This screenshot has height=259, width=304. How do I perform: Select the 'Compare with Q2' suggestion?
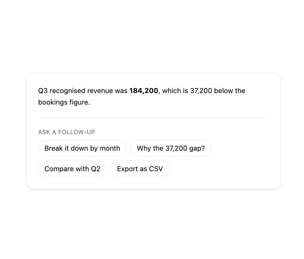point(72,169)
